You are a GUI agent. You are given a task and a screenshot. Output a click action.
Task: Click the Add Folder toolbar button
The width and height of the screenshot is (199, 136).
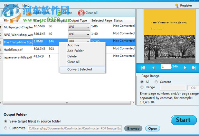click(38, 13)
